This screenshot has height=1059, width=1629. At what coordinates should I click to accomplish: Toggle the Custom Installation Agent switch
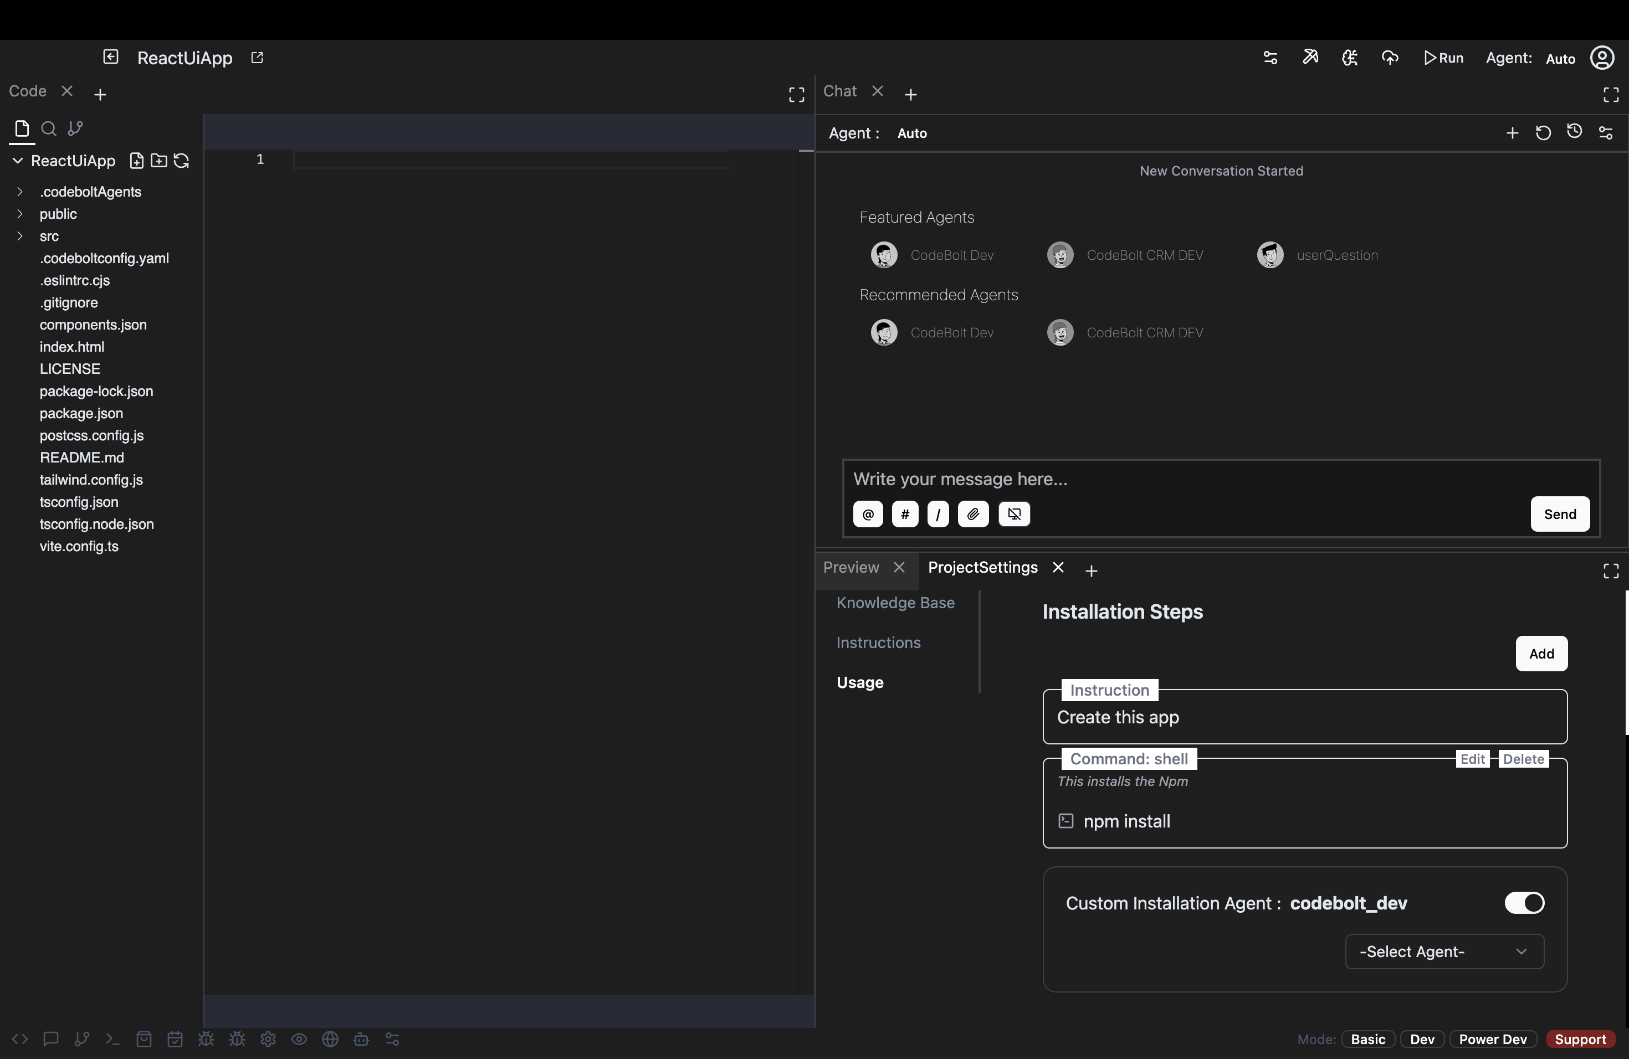pyautogui.click(x=1524, y=903)
